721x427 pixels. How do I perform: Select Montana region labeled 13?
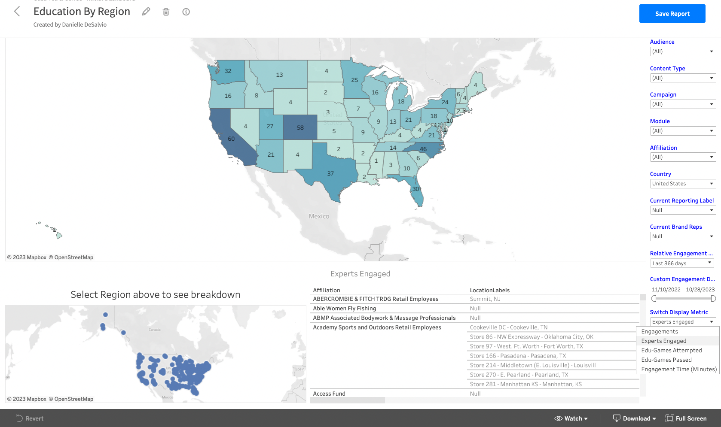tap(279, 75)
